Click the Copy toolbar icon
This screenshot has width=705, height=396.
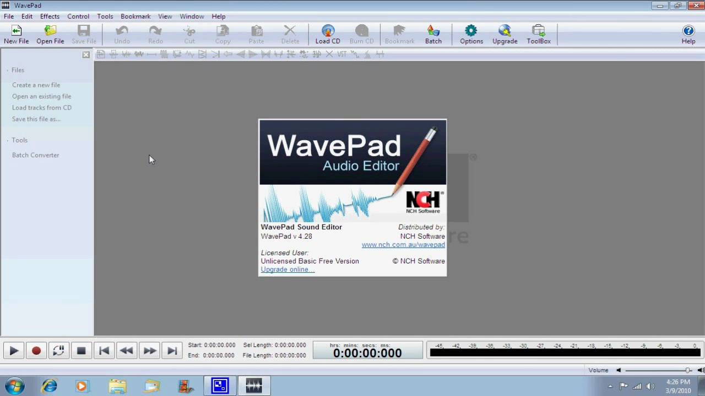223,34
